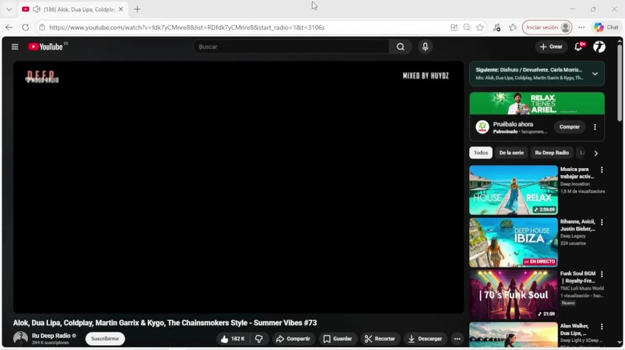Open options for Musica para trabajar video
625x350 pixels.
point(602,170)
